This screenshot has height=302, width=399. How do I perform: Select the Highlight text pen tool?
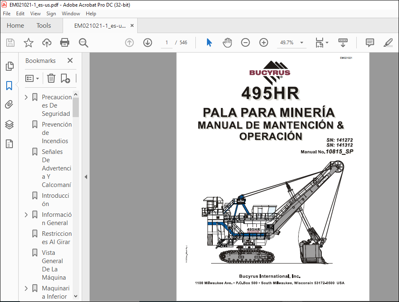coord(388,43)
